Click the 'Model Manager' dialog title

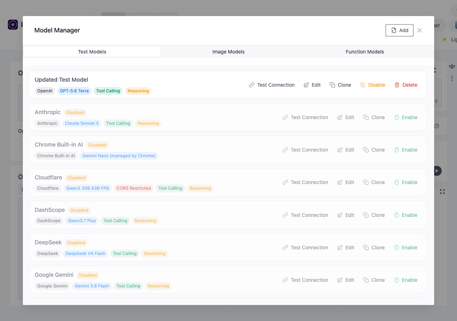(x=57, y=30)
